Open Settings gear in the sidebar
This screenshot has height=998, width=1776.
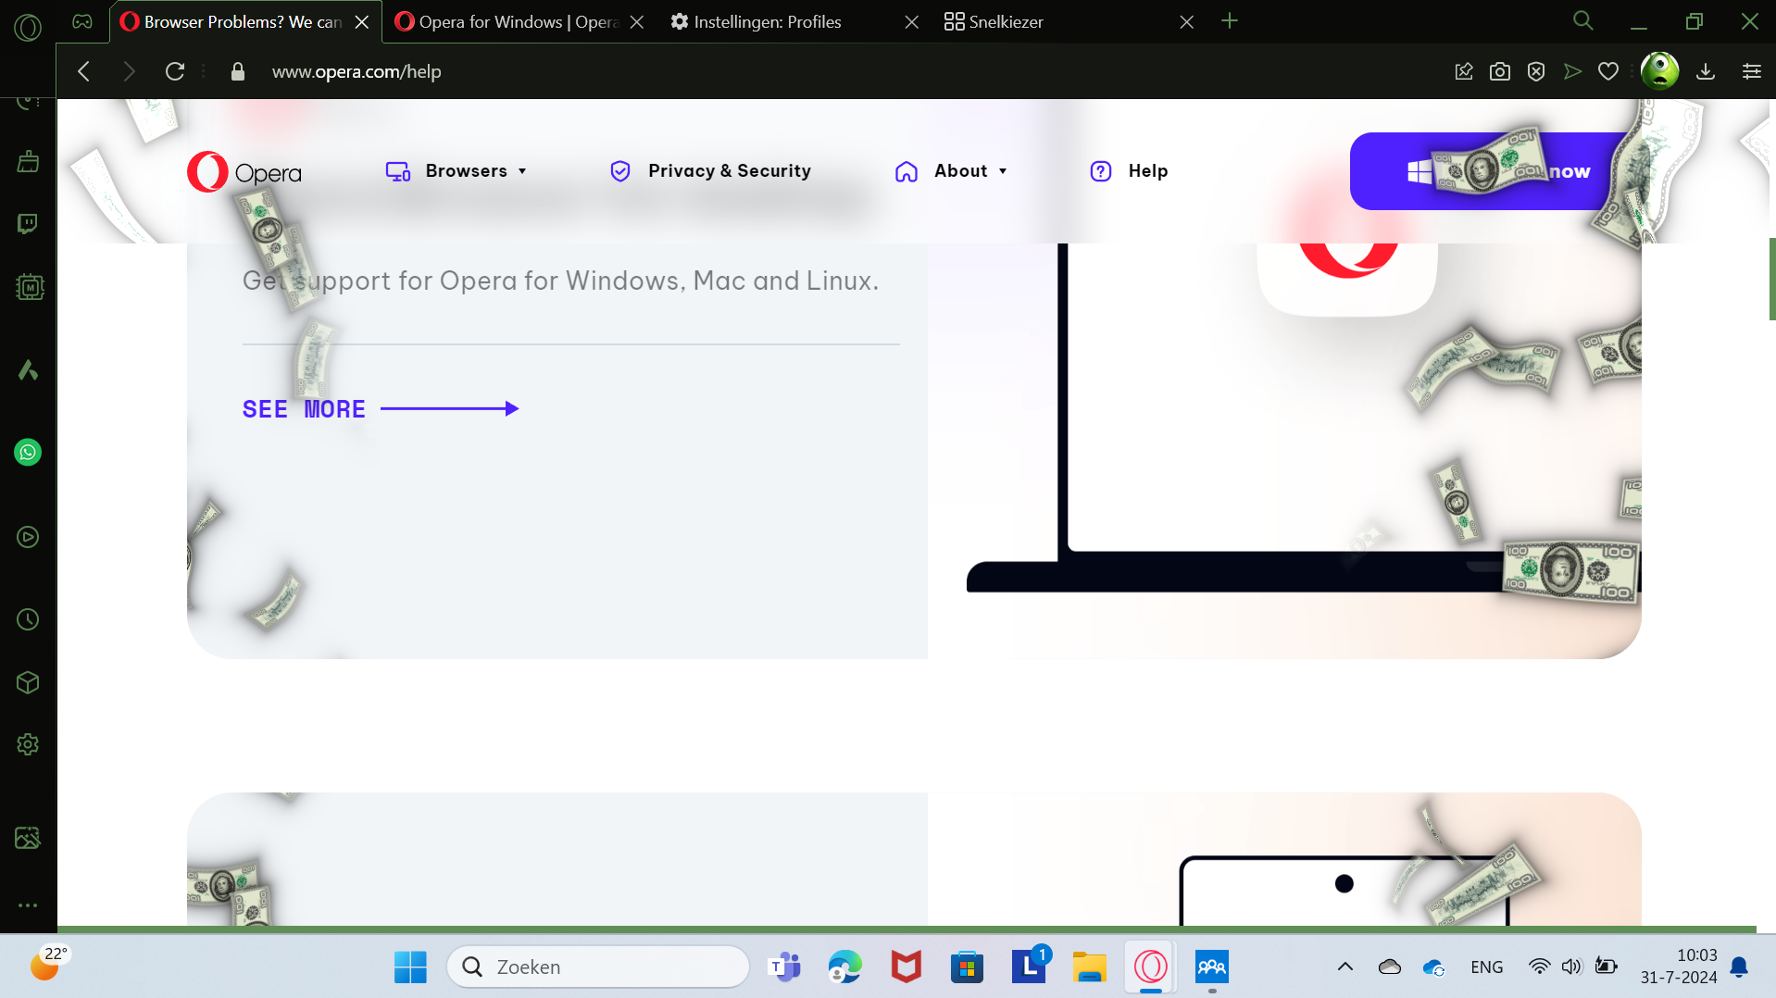click(x=28, y=744)
